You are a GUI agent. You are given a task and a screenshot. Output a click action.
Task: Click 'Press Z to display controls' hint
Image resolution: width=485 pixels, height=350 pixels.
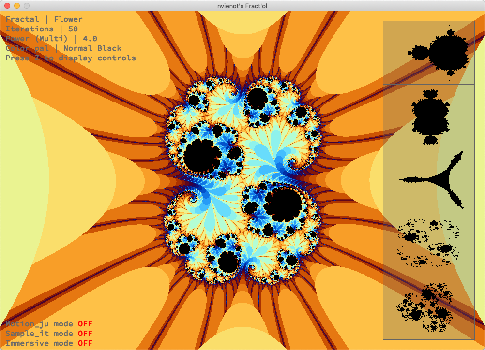point(71,58)
